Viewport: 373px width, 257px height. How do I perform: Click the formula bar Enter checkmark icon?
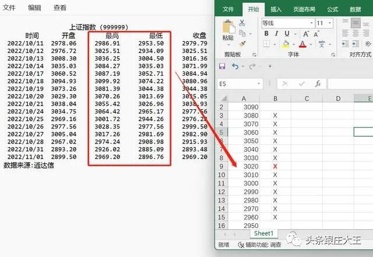(302, 84)
